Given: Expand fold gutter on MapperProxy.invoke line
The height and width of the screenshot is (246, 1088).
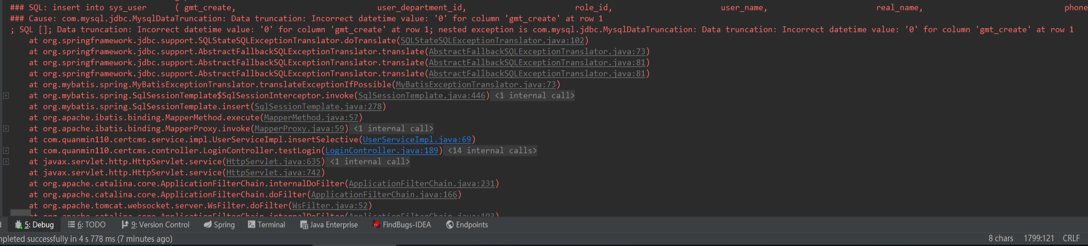Looking at the screenshot, I should [x=6, y=128].
